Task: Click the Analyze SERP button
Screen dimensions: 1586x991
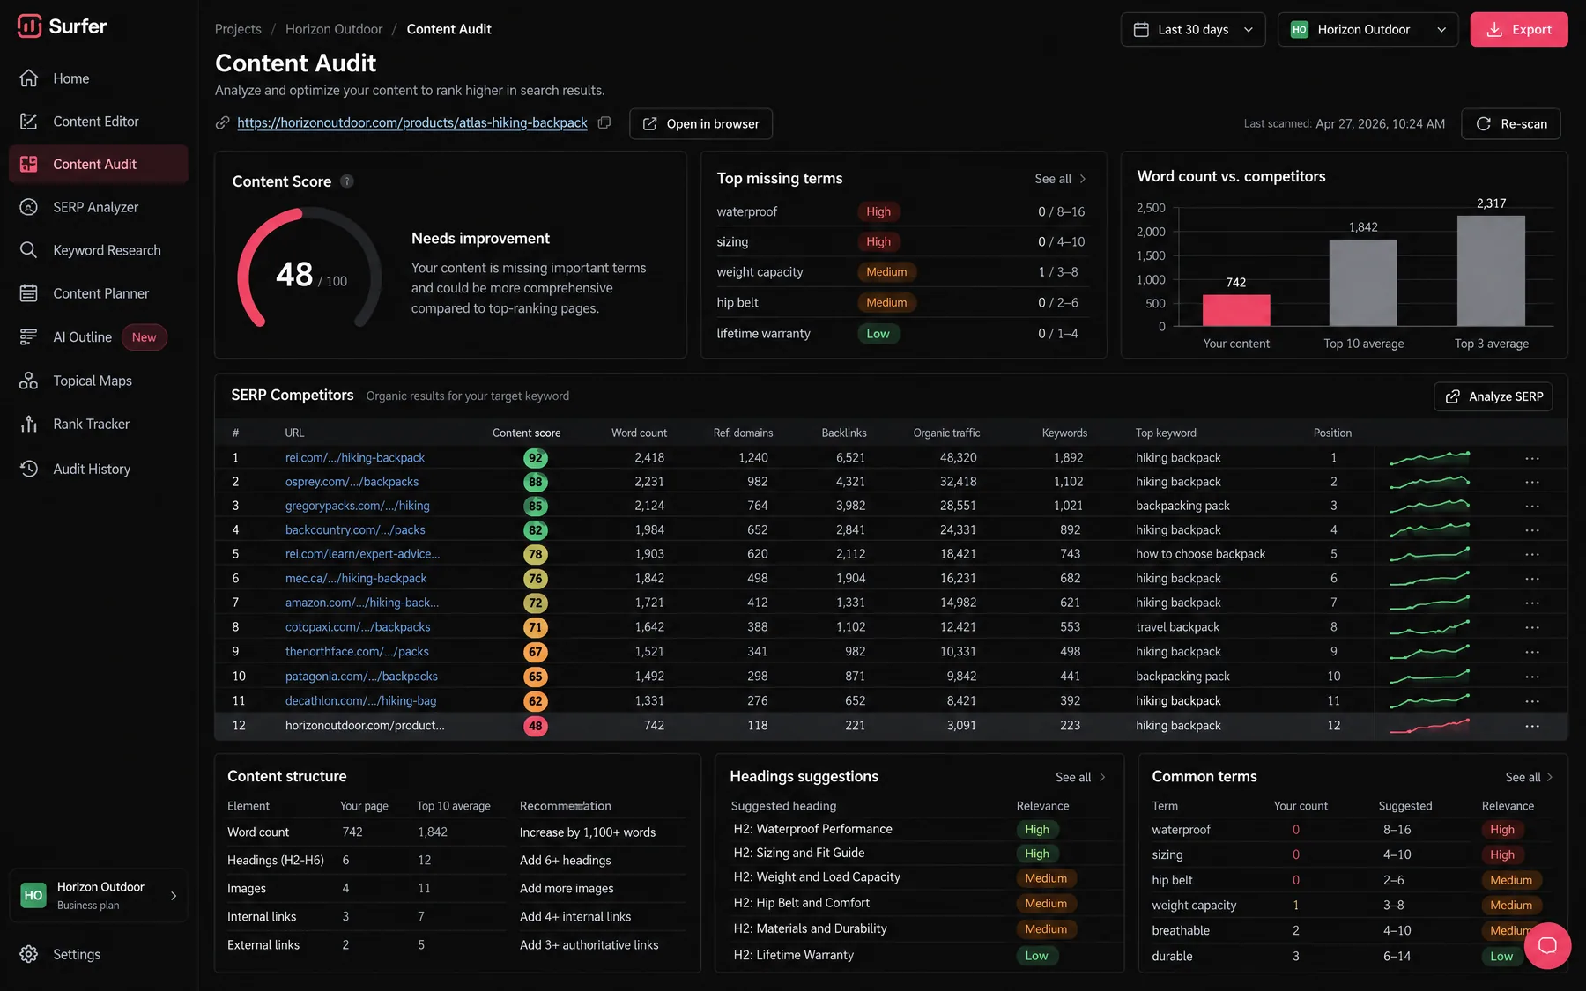Action: click(1493, 396)
